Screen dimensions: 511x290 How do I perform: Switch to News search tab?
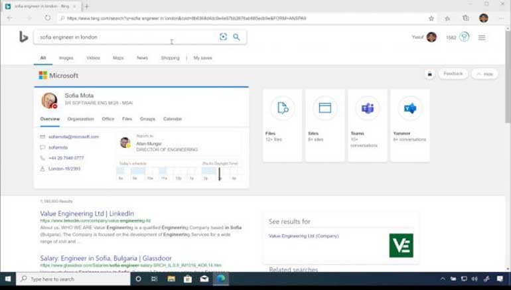click(x=142, y=58)
